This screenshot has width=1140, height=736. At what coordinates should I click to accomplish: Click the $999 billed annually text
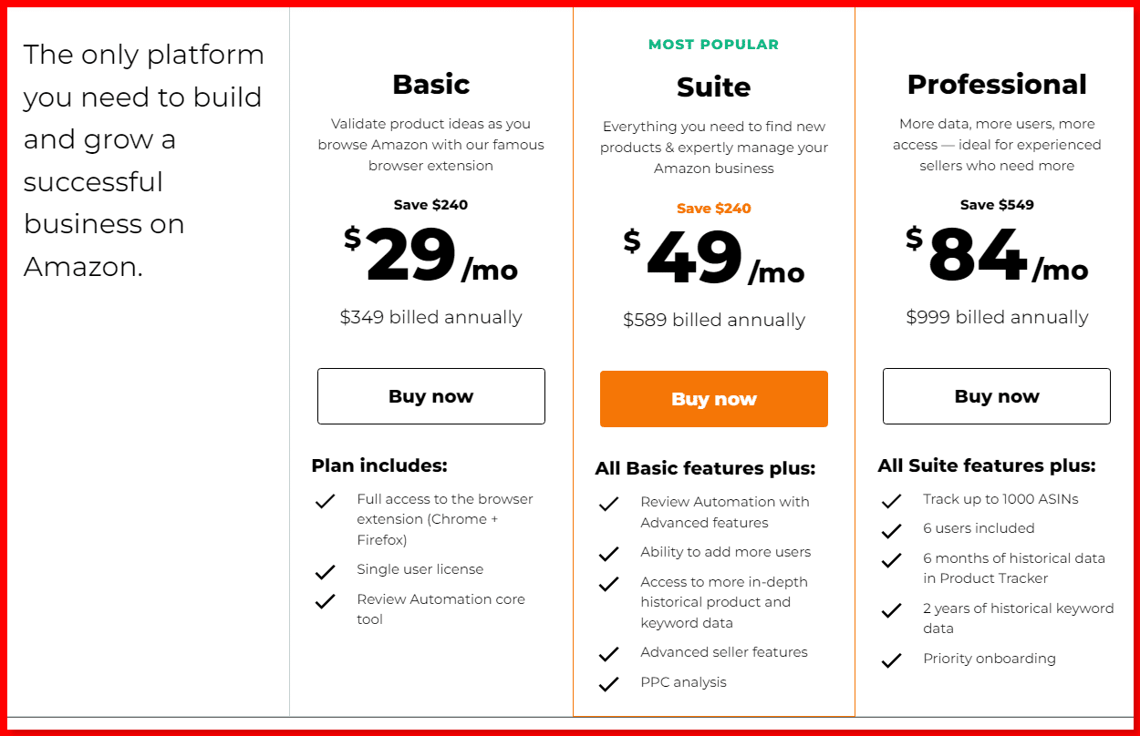pos(996,317)
